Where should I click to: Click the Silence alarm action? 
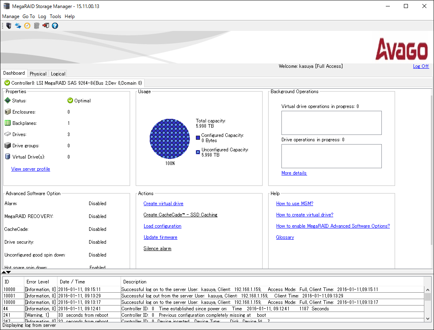[157, 249]
